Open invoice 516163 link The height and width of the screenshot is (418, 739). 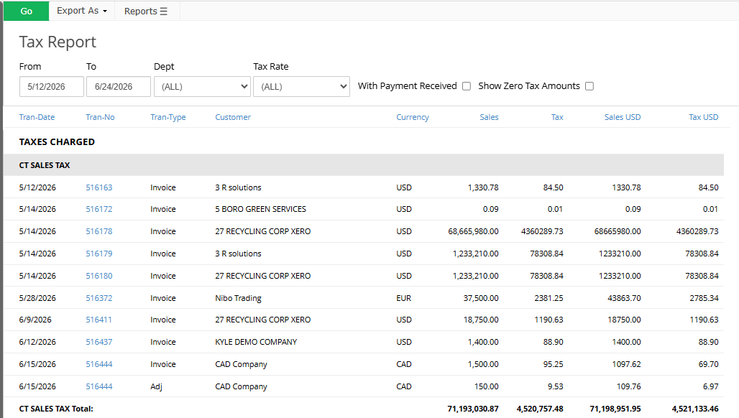pos(99,187)
